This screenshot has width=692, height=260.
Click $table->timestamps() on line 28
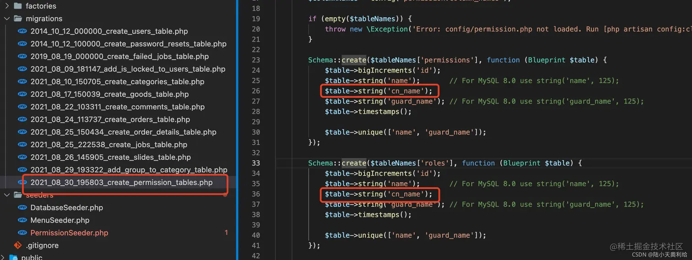[368, 111]
